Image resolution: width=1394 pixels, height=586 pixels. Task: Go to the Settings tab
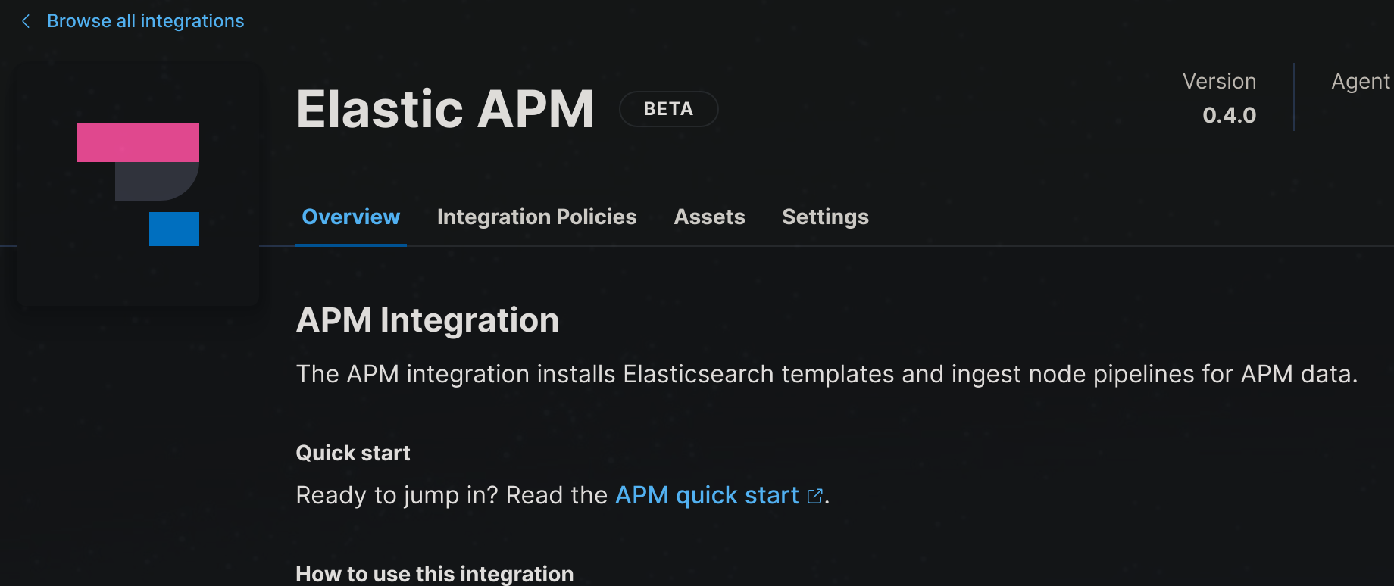(x=825, y=217)
